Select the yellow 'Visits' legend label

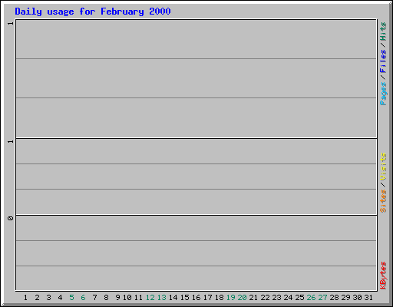383,167
